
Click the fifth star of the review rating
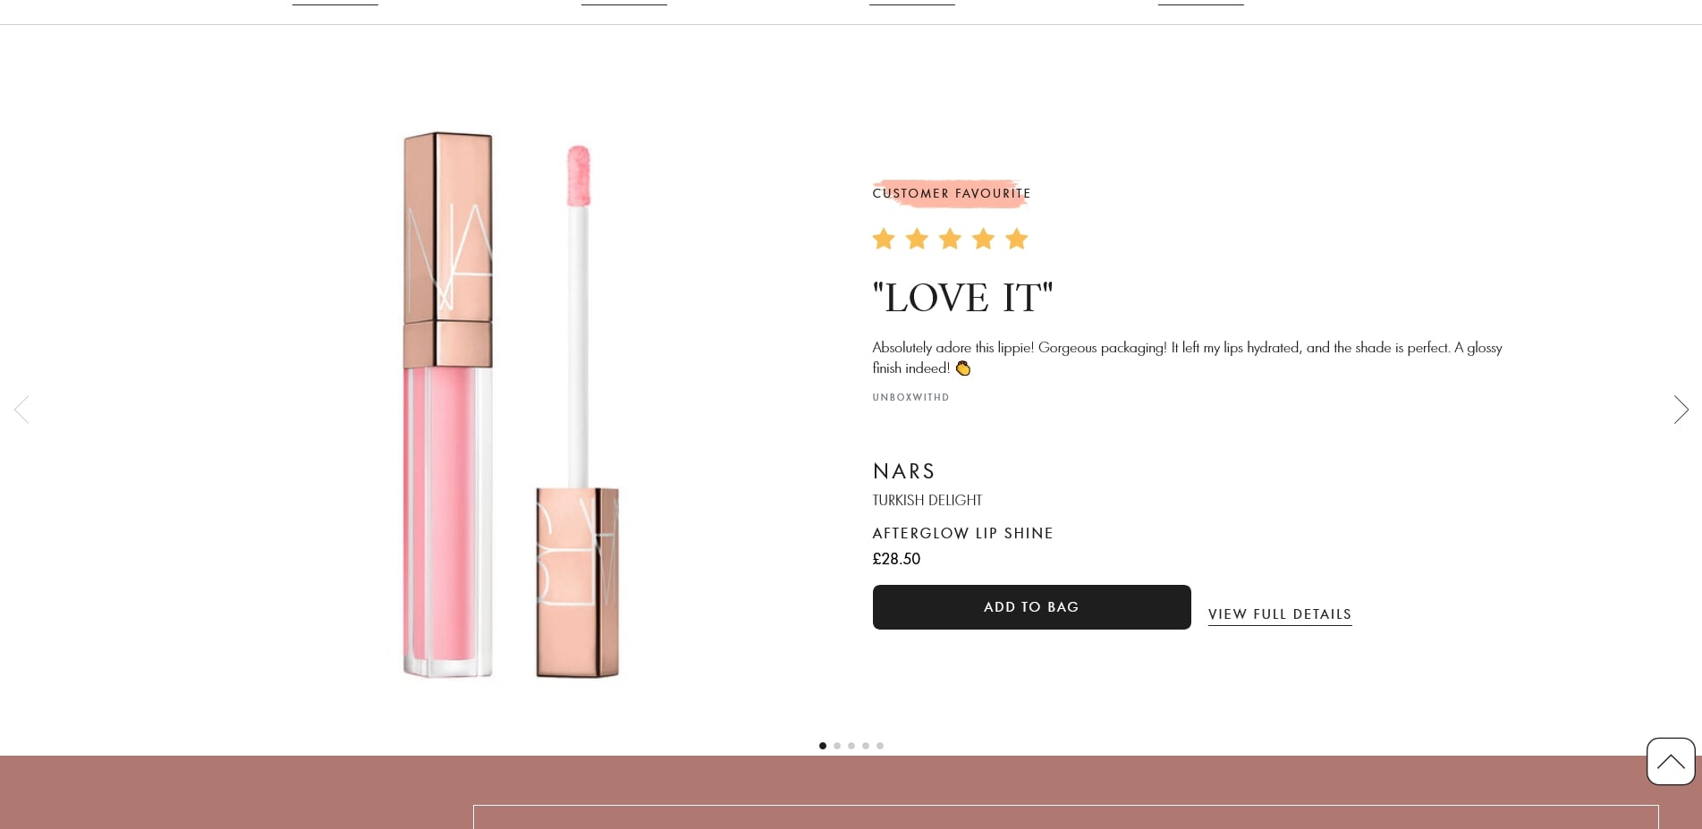click(x=1016, y=238)
